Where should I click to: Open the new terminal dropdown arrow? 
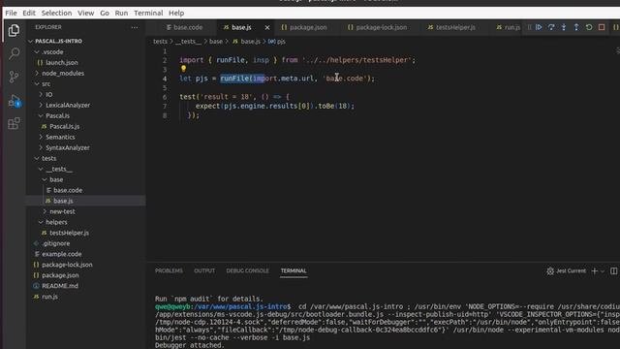click(603, 271)
